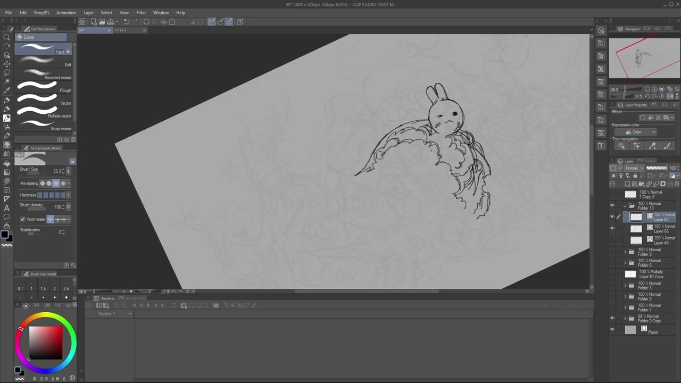Image resolution: width=681 pixels, height=383 pixels.
Task: Select the Layer 49 thumbnail
Action: pyautogui.click(x=636, y=240)
